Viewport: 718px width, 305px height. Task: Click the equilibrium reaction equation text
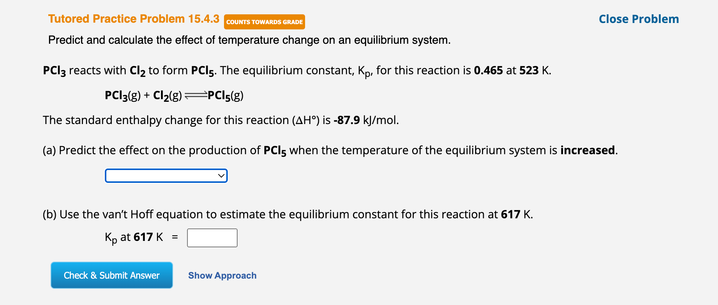173,95
